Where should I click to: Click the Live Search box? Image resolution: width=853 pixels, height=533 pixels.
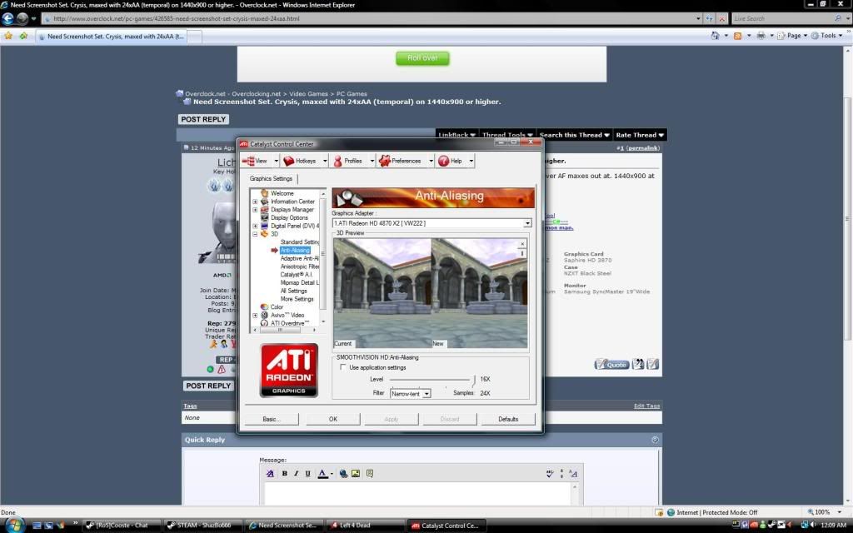782,18
